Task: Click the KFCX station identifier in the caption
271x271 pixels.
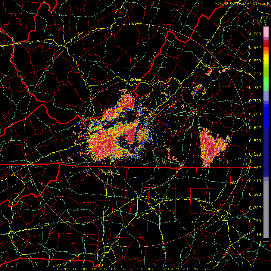Action: point(168,269)
